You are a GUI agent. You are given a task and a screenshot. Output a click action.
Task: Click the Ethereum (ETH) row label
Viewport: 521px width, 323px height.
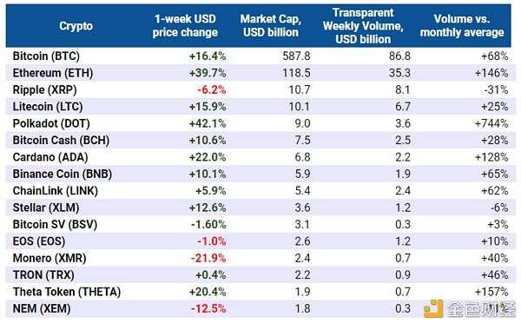[53, 73]
